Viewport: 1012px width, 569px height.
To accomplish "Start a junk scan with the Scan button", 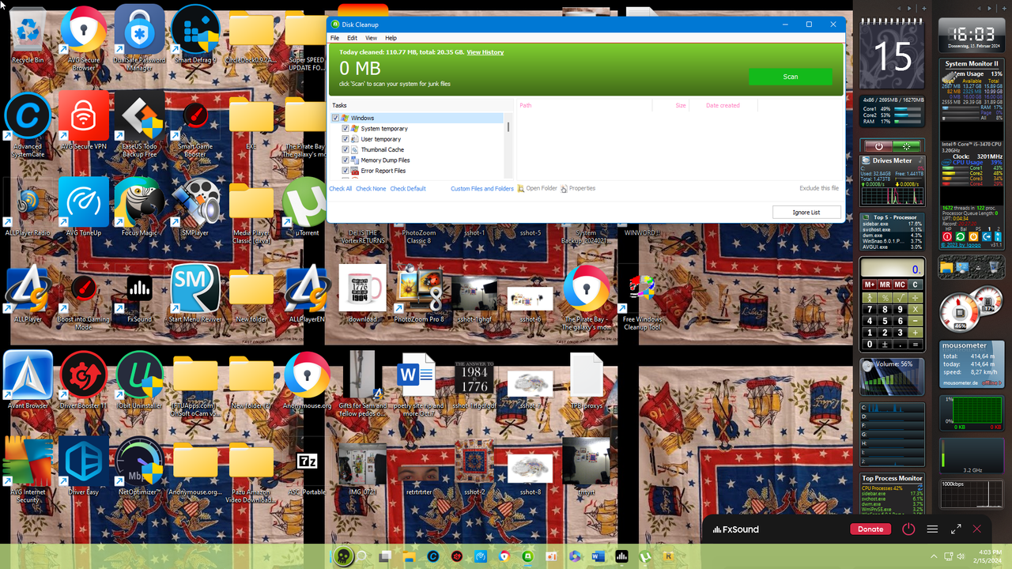I will click(790, 77).
